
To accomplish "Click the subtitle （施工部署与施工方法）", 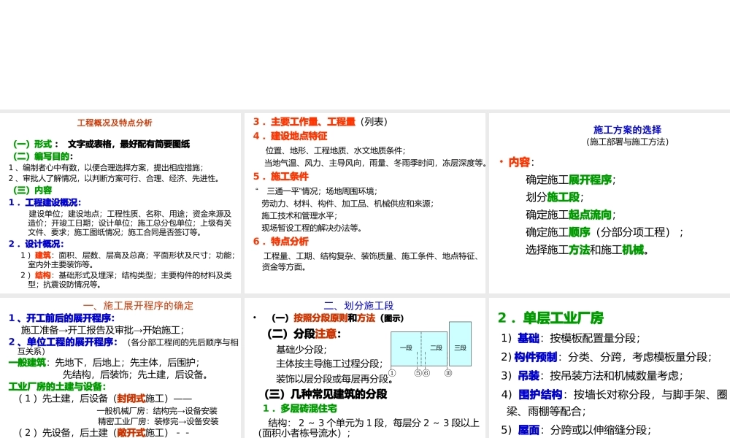I will click(x=627, y=142).
